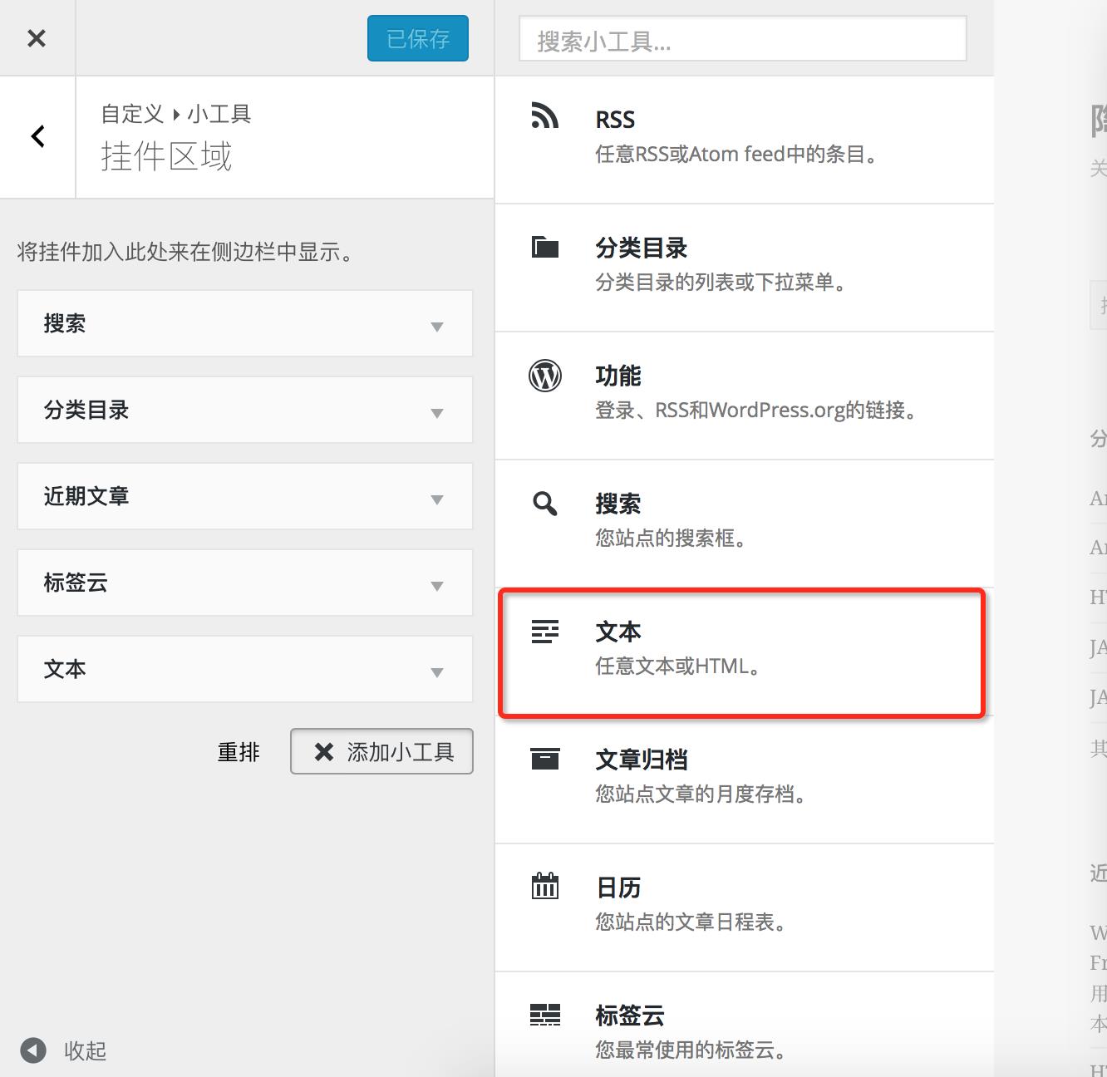Screen dimensions: 1107x1077
Task: Click the magnifier icon for 搜索 widget
Action: click(545, 504)
